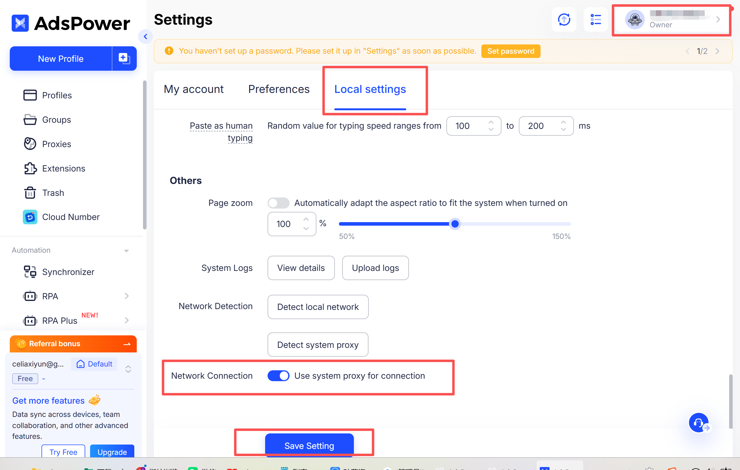This screenshot has width=740, height=470.
Task: Enable Page zoom automatic aspect ratio adaptation
Action: point(278,203)
